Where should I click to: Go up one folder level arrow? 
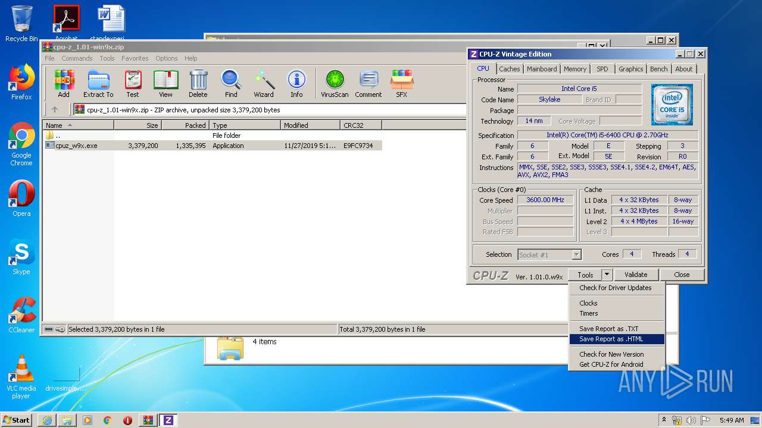point(55,109)
